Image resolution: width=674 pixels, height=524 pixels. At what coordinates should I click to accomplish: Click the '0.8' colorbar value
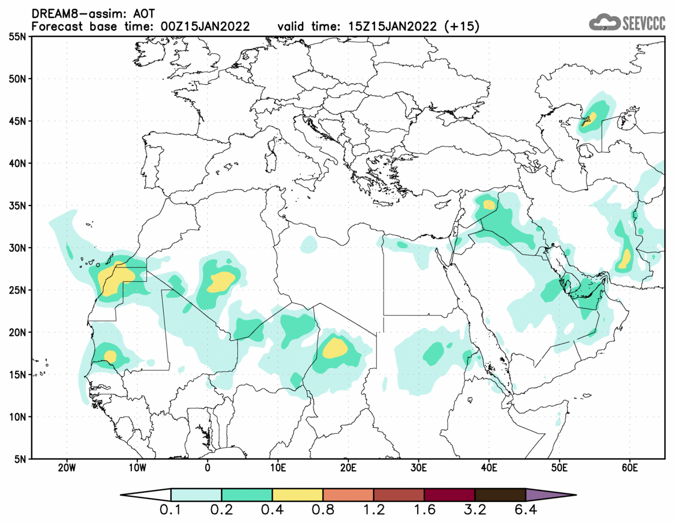(x=323, y=511)
